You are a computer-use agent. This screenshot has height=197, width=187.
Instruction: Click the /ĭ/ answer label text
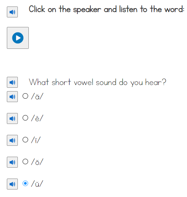coord(36,140)
